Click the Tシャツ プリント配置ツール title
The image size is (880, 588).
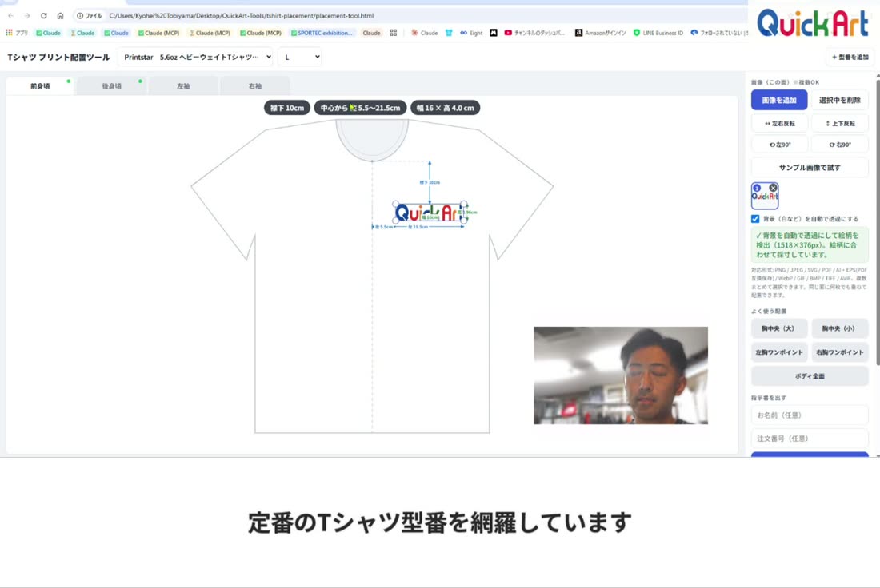pyautogui.click(x=58, y=58)
